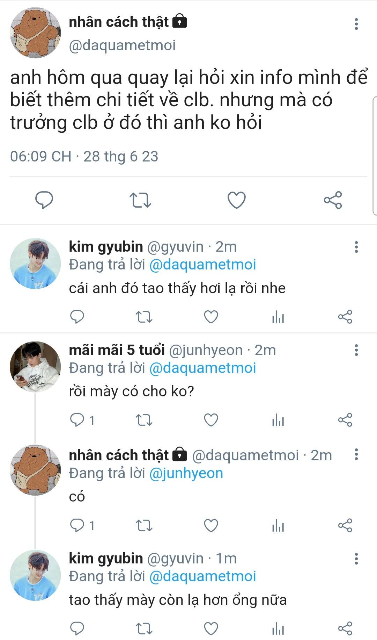Like the reply 'cái anh đó tao thấy hơi lạ'

tap(211, 317)
